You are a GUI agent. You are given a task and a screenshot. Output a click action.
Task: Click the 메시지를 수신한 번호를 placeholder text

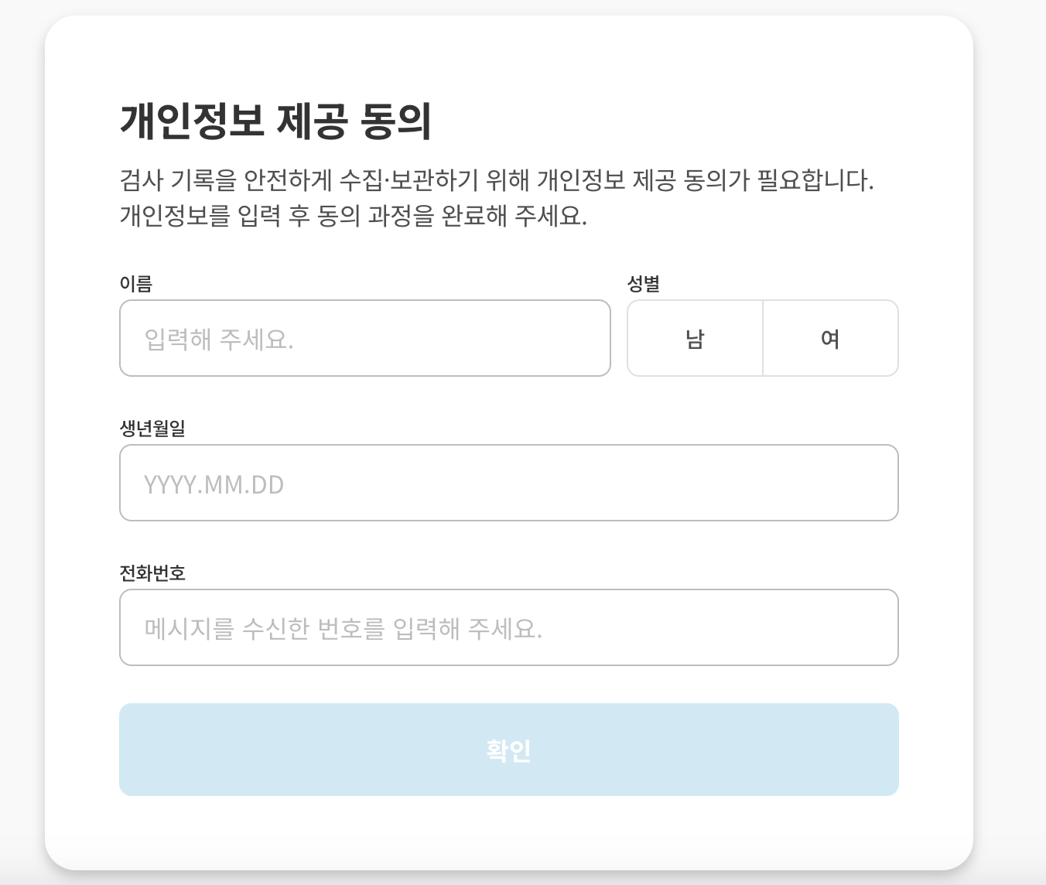(x=343, y=628)
